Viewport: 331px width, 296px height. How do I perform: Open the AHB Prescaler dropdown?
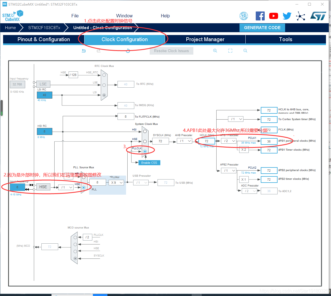[x=184, y=141]
